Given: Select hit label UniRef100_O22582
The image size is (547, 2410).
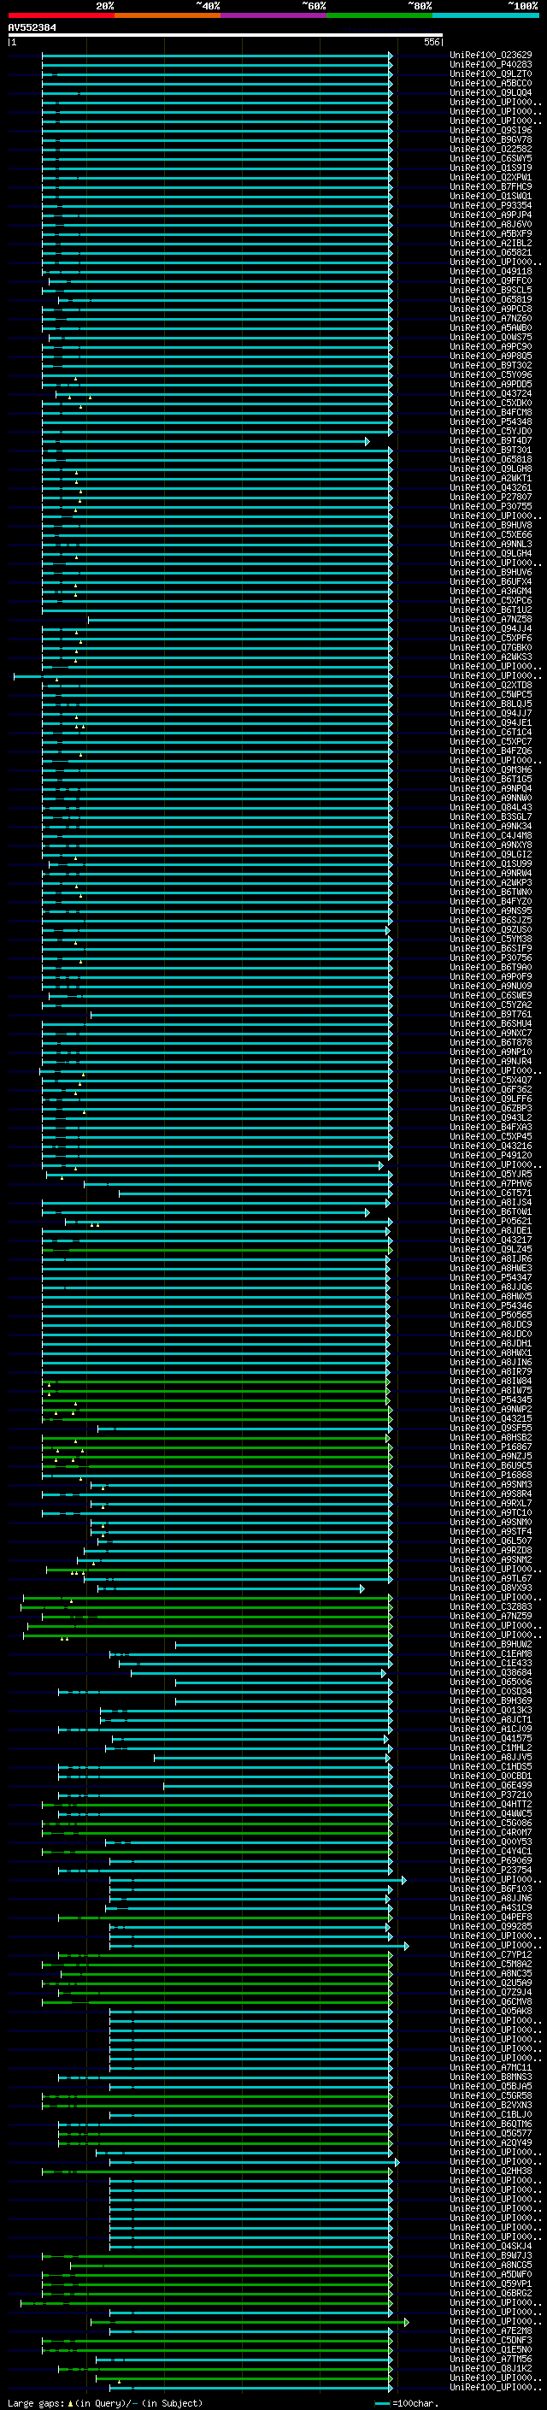Looking at the screenshot, I should click(x=491, y=149).
